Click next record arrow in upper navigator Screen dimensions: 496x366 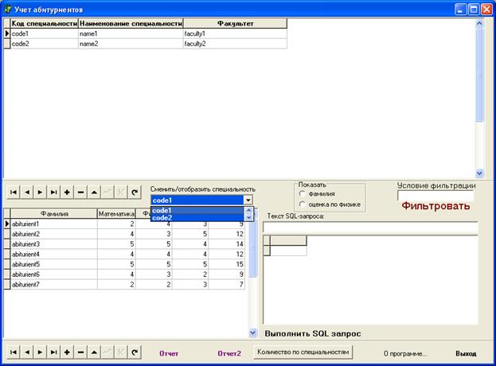pos(40,192)
